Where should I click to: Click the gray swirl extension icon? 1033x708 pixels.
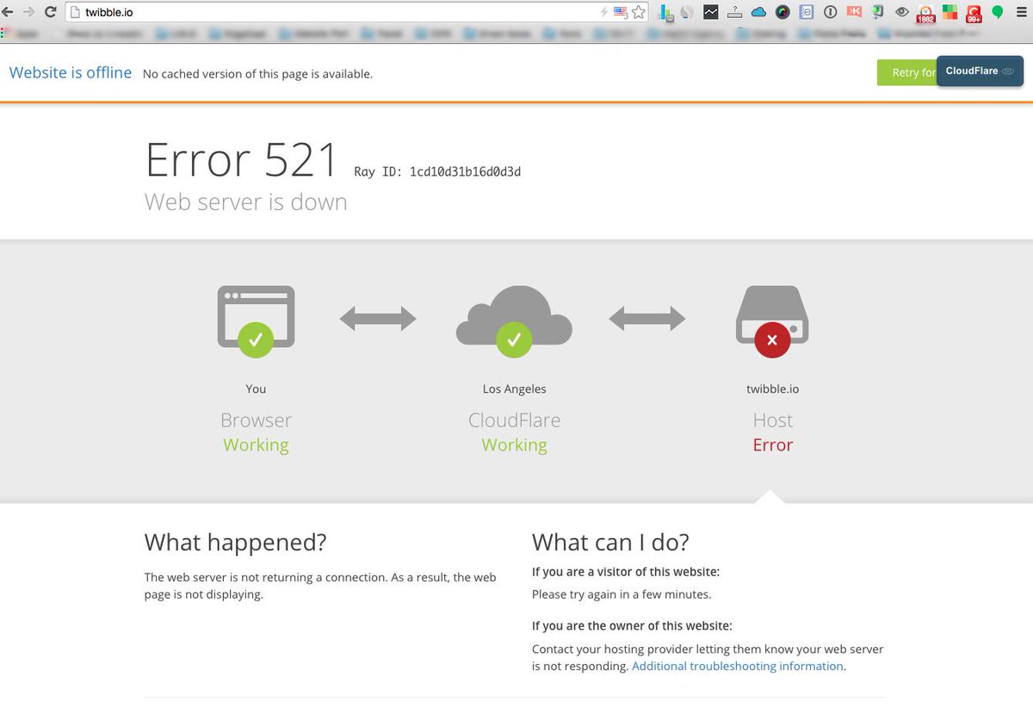point(687,12)
